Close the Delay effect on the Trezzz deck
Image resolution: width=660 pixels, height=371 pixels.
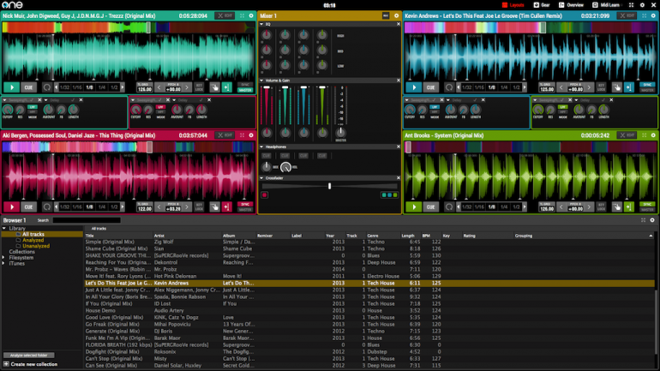[x=81, y=100]
